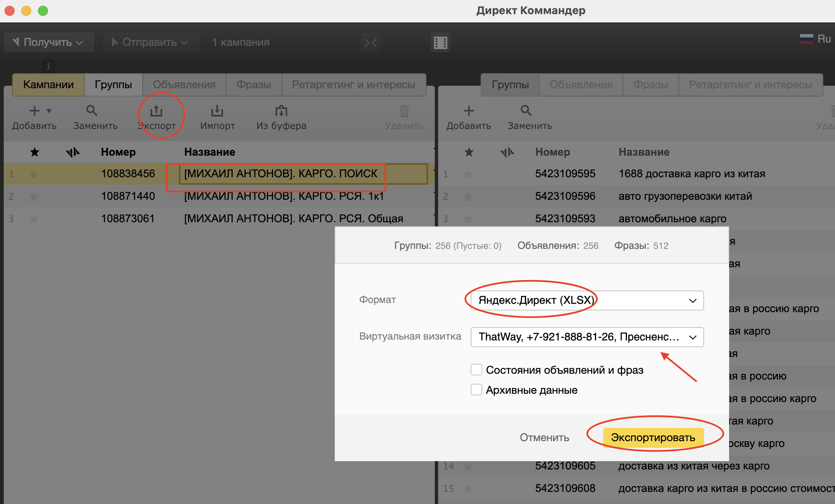Image resolution: width=835 pixels, height=504 pixels.
Task: Expand arrow next to Добавить in campaigns panel
Action: click(x=49, y=111)
